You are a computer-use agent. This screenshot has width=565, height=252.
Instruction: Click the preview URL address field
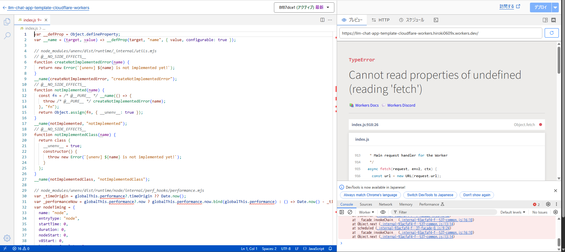(440, 33)
